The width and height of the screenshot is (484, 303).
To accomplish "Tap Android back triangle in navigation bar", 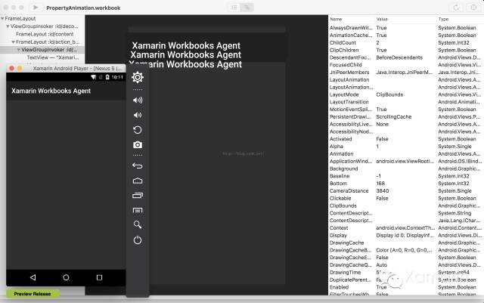I will (x=33, y=277).
